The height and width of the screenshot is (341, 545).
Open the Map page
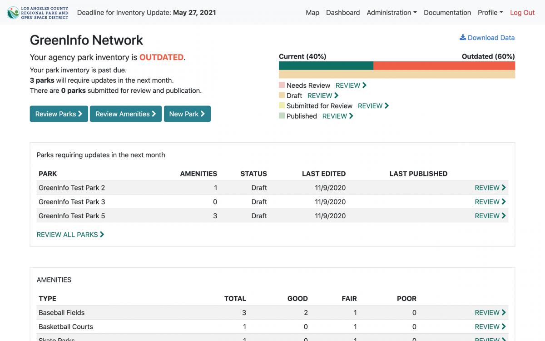312,13
